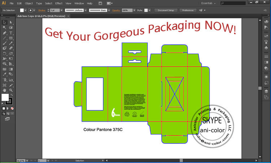
Task: Open the Type menu
Action: [39, 3]
